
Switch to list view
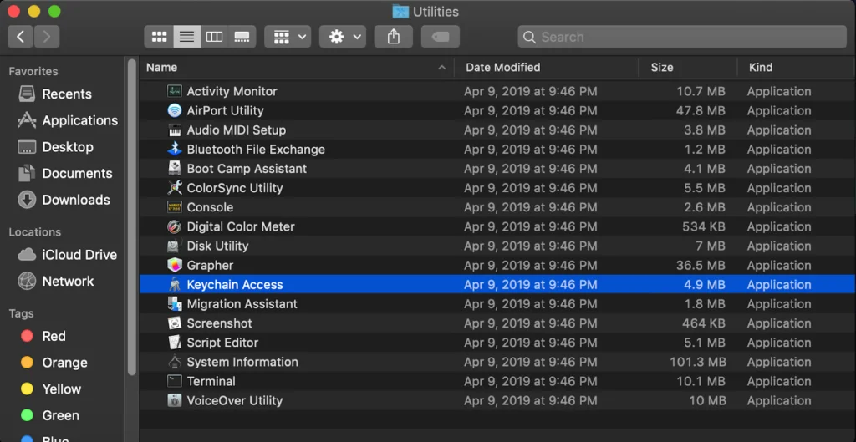(186, 37)
